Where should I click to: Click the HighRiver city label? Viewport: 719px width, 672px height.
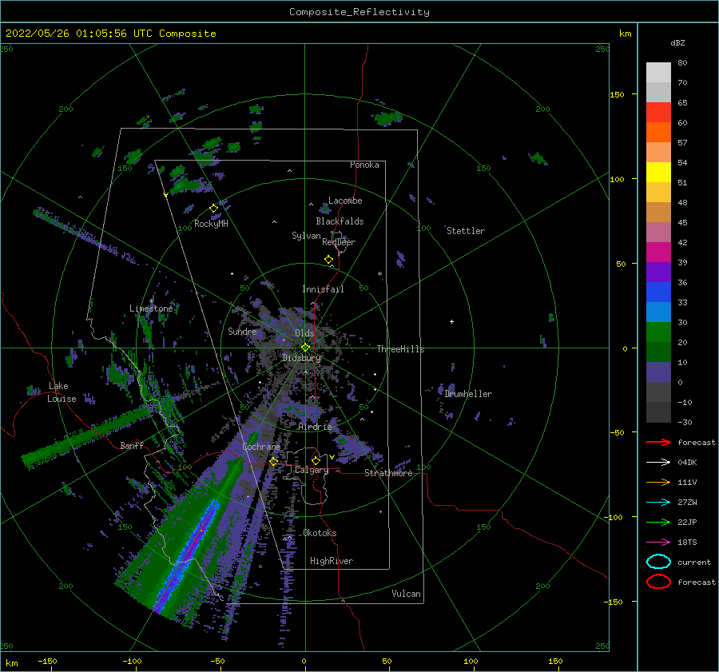332,561
